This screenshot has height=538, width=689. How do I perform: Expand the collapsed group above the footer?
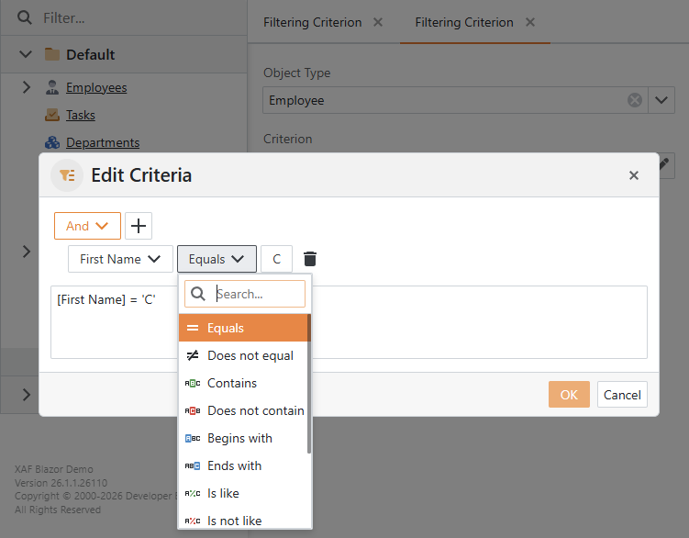point(27,395)
